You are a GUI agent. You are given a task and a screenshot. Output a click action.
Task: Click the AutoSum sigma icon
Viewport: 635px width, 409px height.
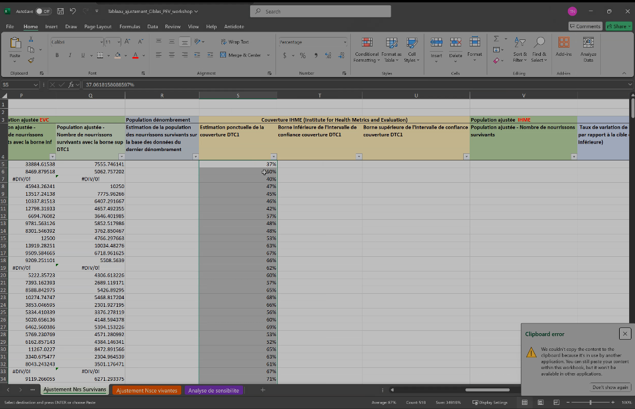pyautogui.click(x=496, y=39)
